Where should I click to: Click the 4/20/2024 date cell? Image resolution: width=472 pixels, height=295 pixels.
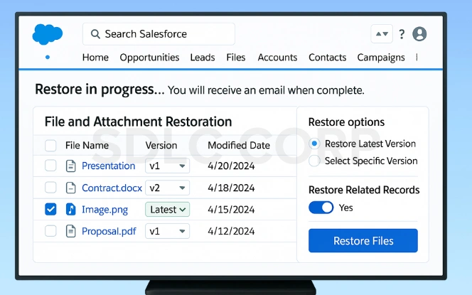(231, 166)
